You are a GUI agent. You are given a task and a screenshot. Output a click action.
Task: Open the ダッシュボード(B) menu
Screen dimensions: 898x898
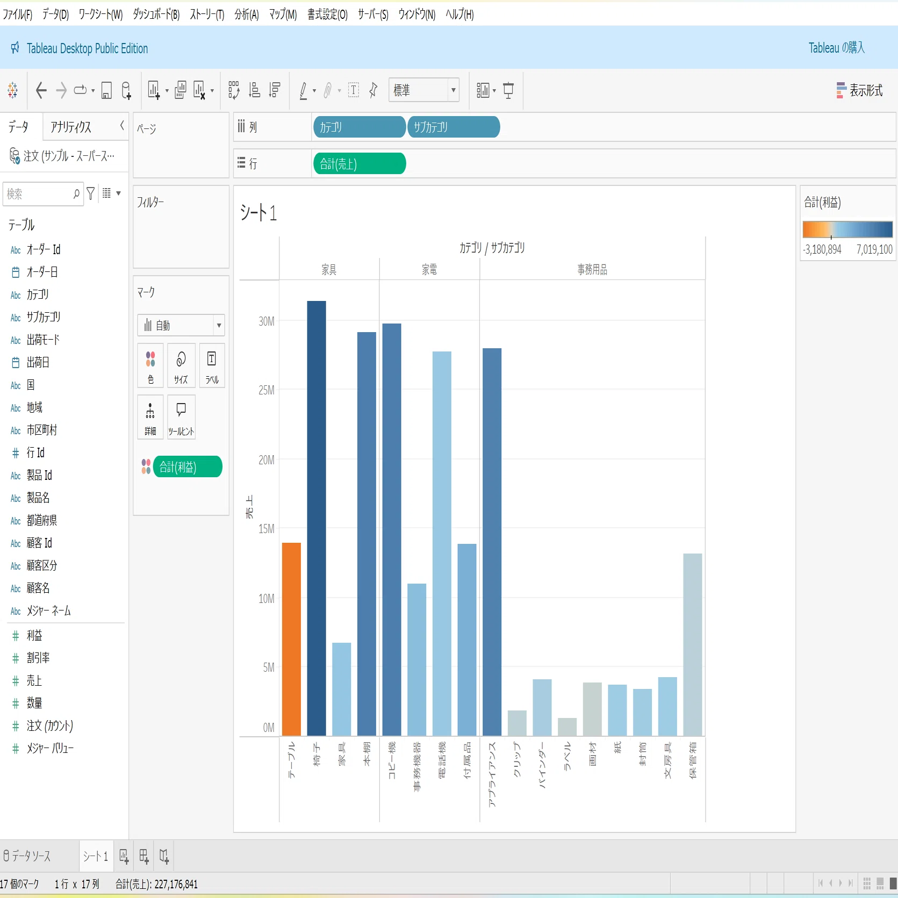156,15
